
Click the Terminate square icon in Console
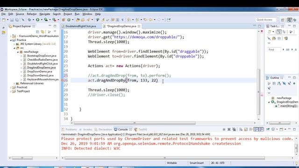click(x=224, y=129)
